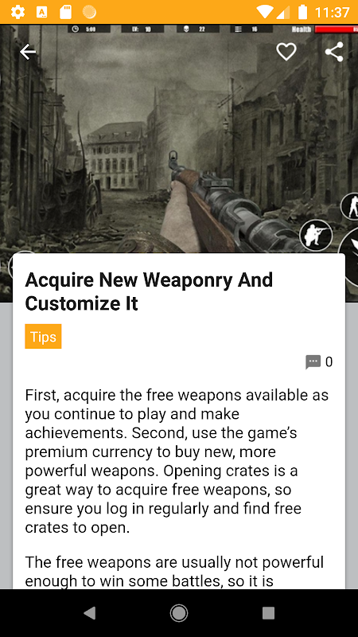358x637 pixels.
Task: Open the share icon
Action: click(334, 52)
